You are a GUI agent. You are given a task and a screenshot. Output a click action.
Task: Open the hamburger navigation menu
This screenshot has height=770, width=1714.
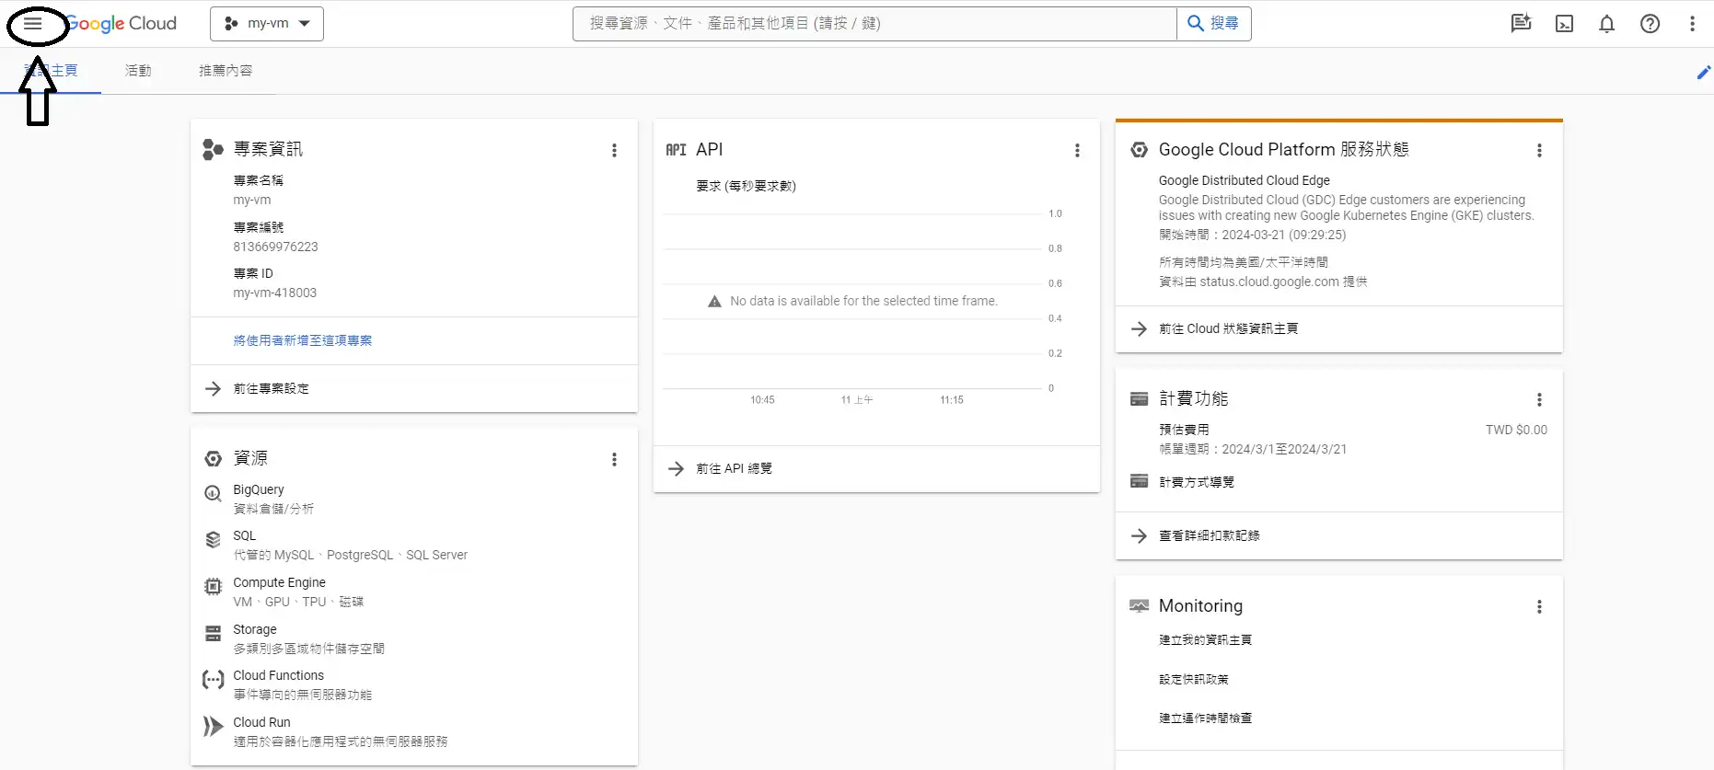tap(33, 24)
